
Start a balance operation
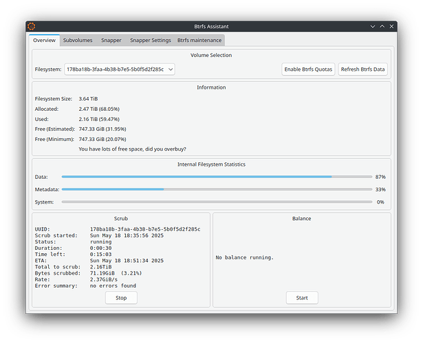302,298
